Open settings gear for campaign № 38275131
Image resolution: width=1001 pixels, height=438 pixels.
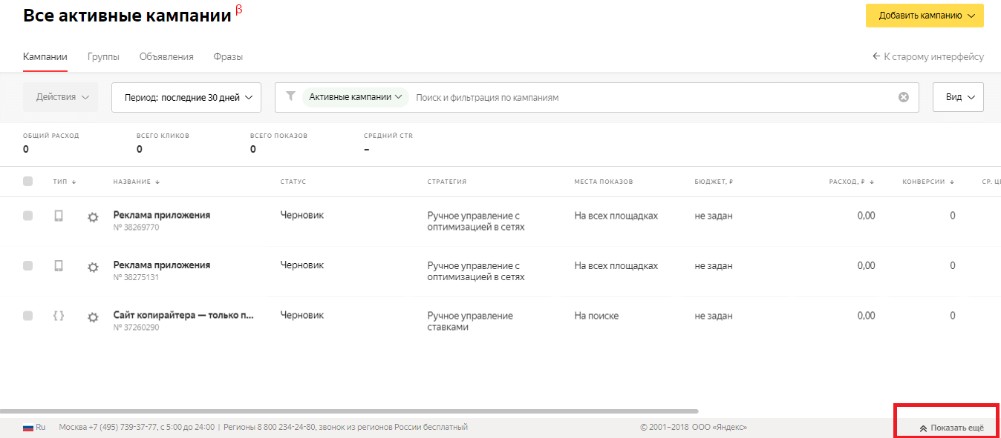(93, 267)
